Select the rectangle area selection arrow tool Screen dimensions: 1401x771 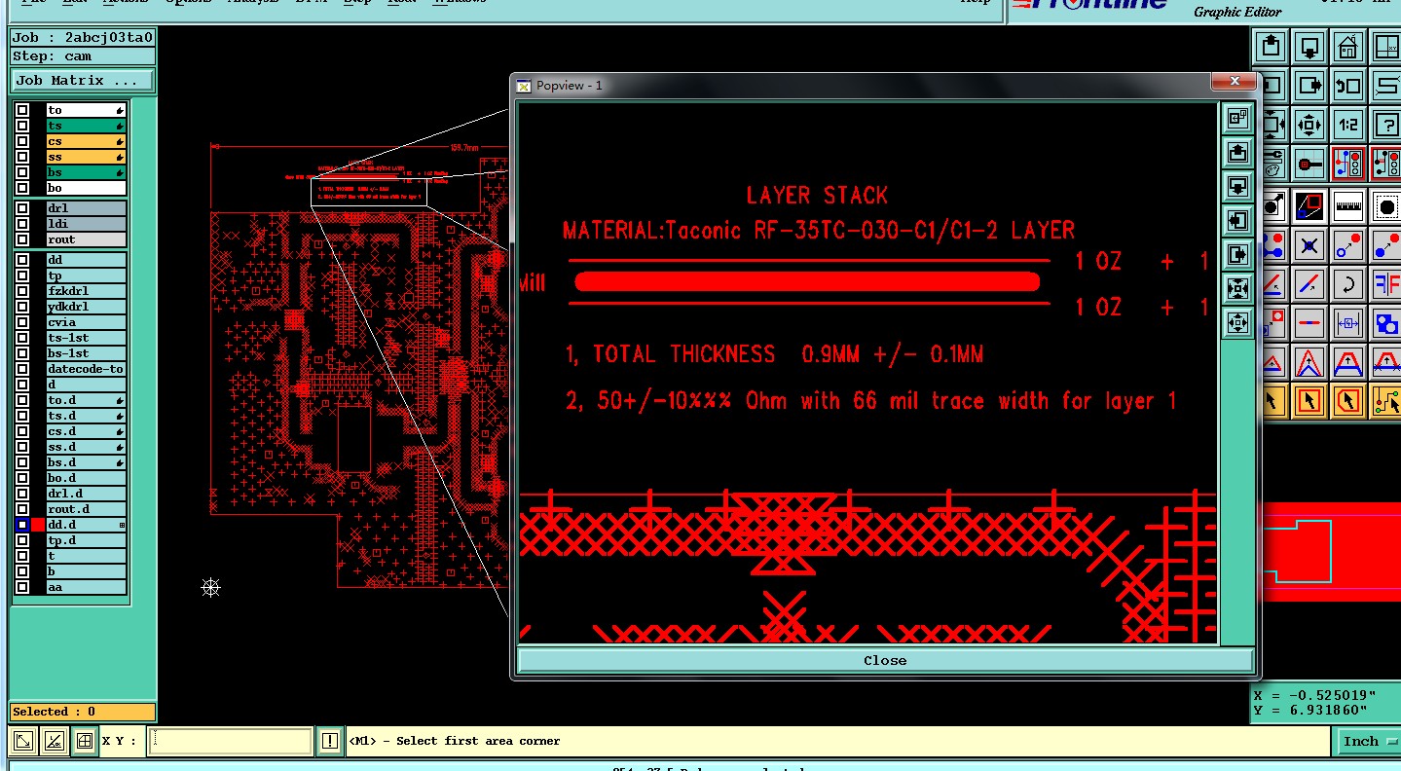[x=1309, y=401]
